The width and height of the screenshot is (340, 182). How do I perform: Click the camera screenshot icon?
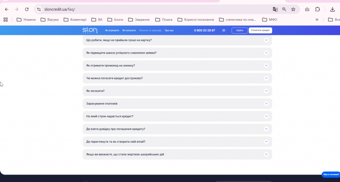(307, 9)
